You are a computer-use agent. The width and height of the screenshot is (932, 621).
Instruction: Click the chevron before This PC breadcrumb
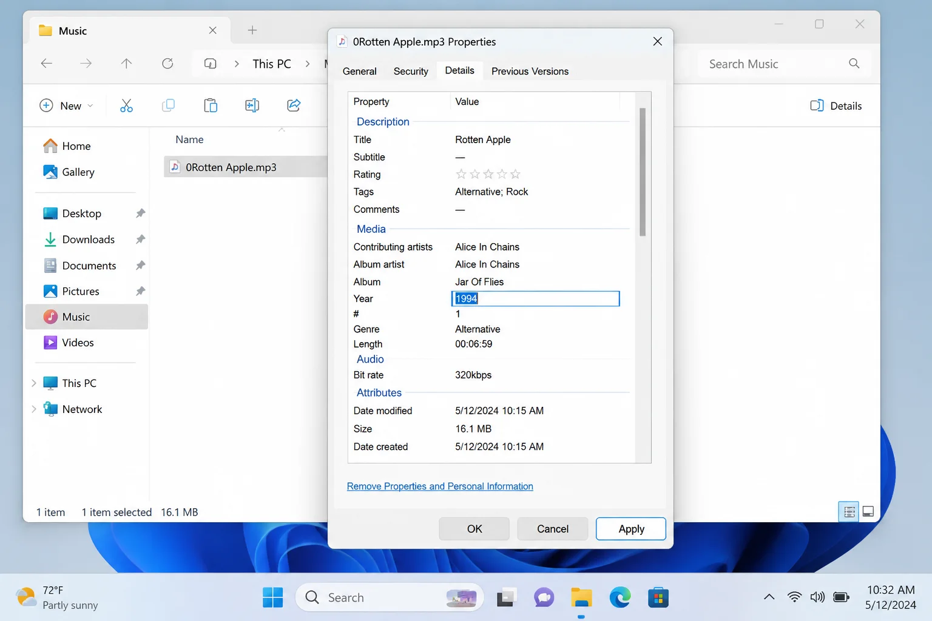click(x=237, y=64)
